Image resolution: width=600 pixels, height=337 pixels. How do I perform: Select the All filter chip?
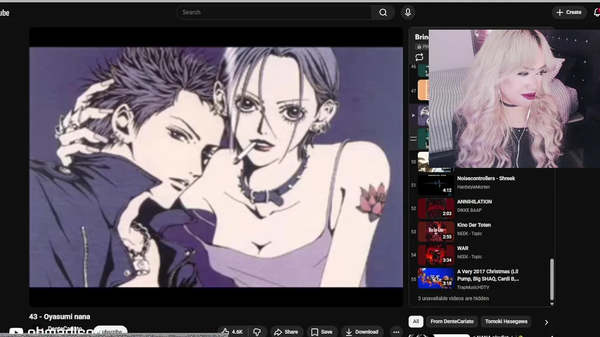click(416, 322)
